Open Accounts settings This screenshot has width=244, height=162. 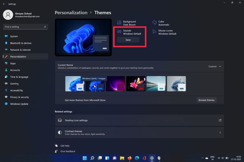pos(25,70)
